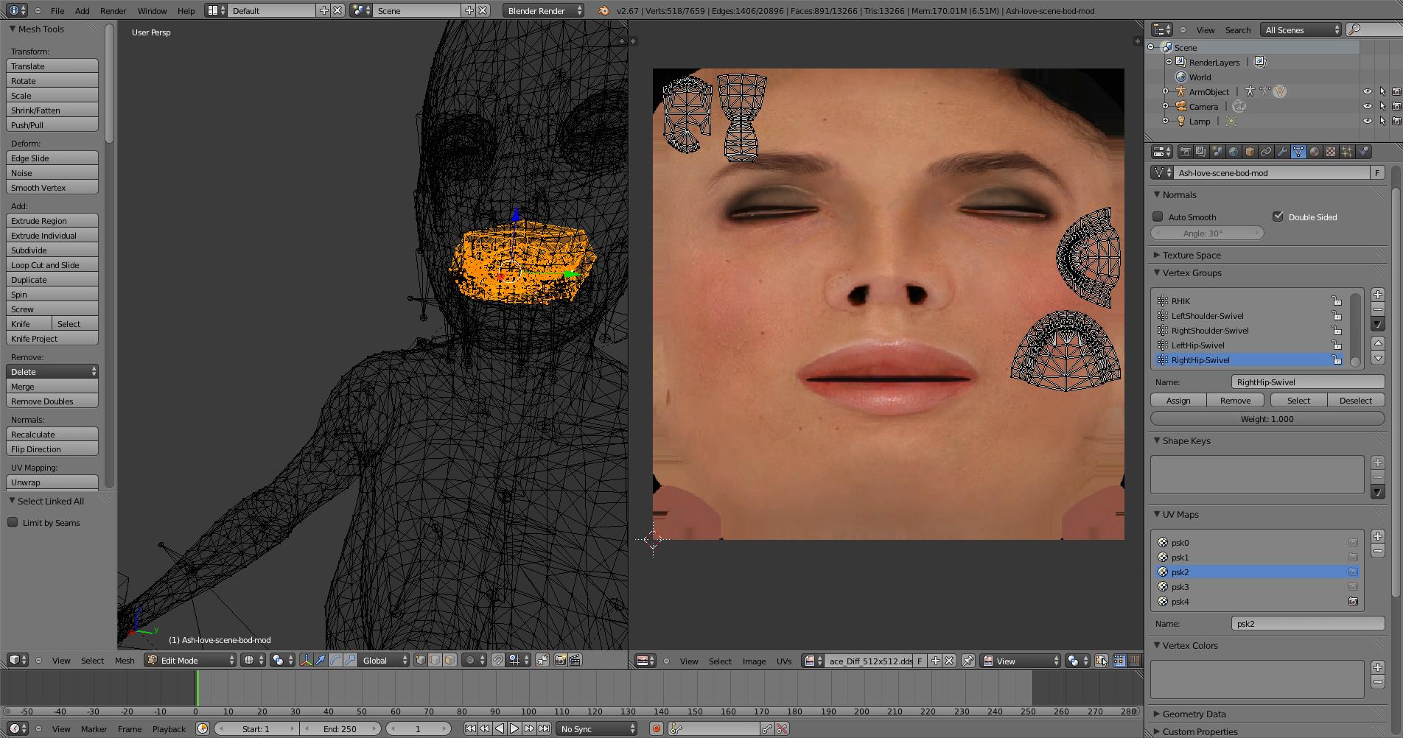Open the Image menu in UV editor
Image resolution: width=1403 pixels, height=738 pixels.
(x=754, y=661)
